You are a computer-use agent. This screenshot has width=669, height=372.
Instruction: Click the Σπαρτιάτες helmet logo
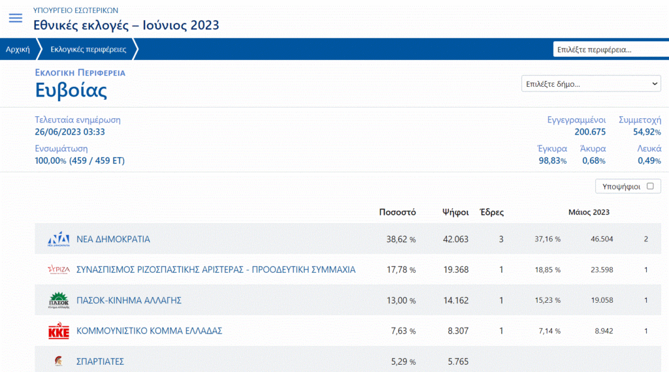pos(59,362)
